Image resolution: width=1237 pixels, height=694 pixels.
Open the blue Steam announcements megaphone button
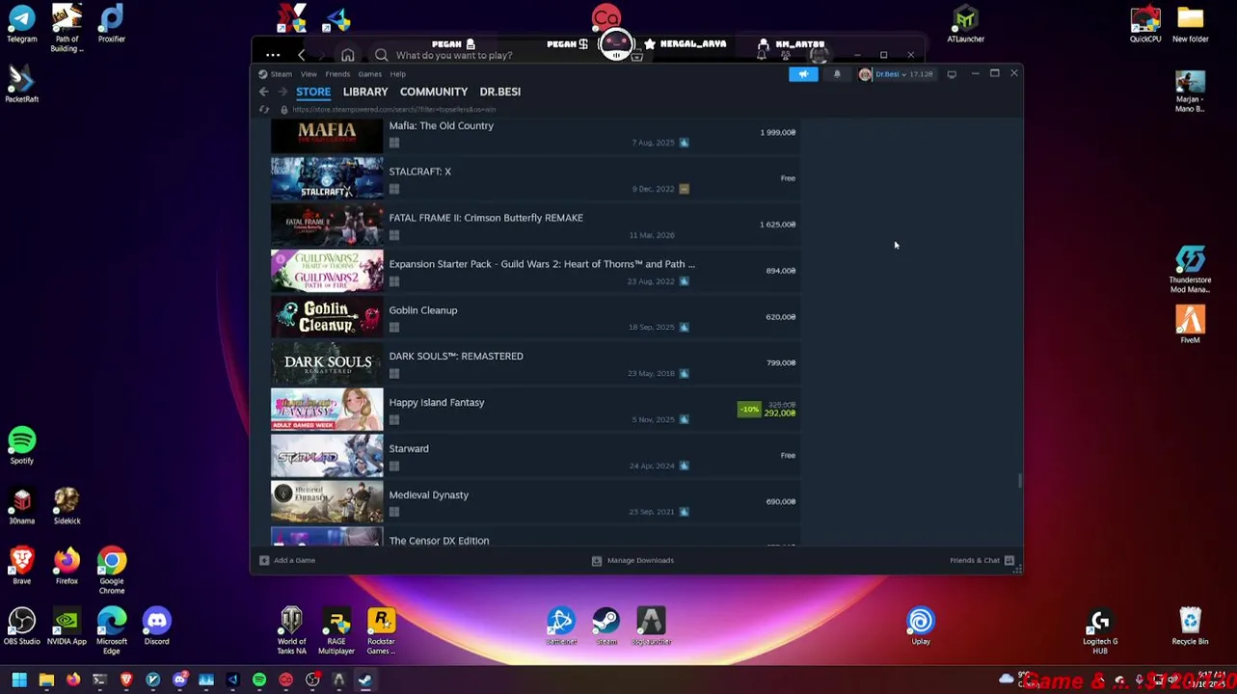tap(803, 74)
